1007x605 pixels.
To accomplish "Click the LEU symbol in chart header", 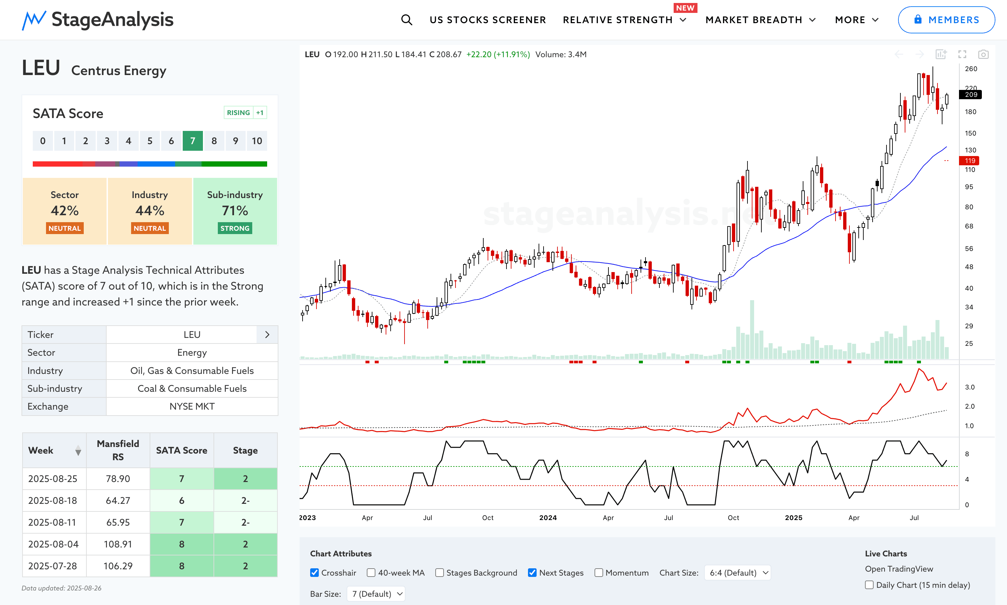I will [312, 54].
